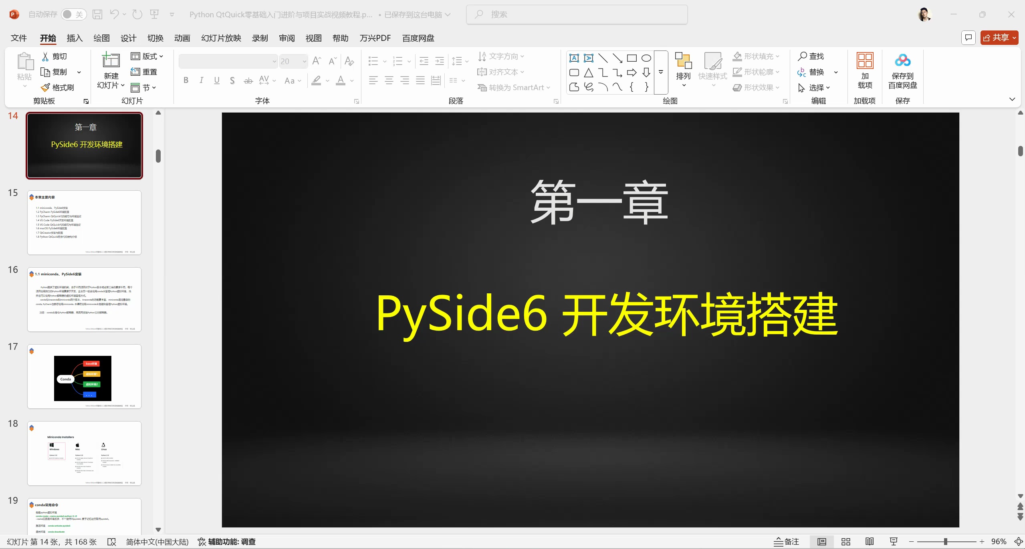
Task: Click the 形状填充 shape fill icon
Action: (x=737, y=56)
